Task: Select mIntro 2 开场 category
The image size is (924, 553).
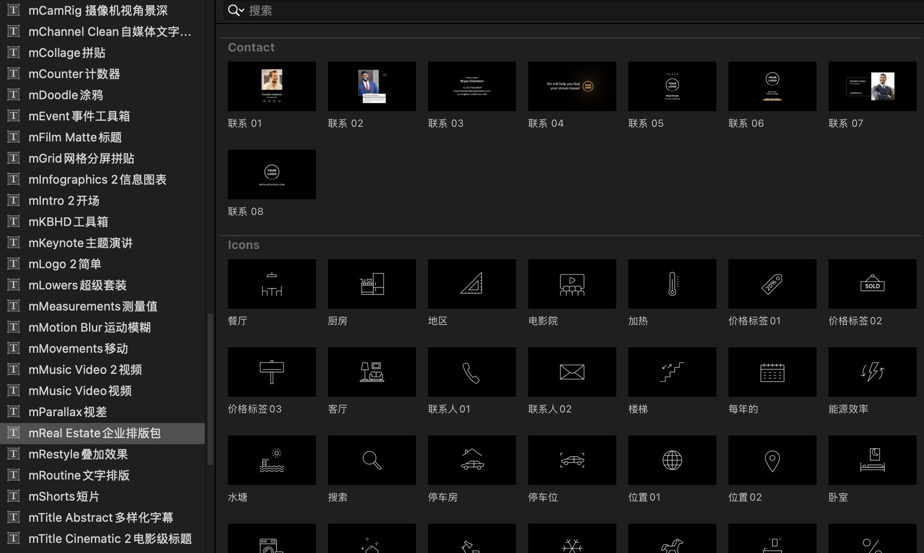Action: [x=102, y=201]
